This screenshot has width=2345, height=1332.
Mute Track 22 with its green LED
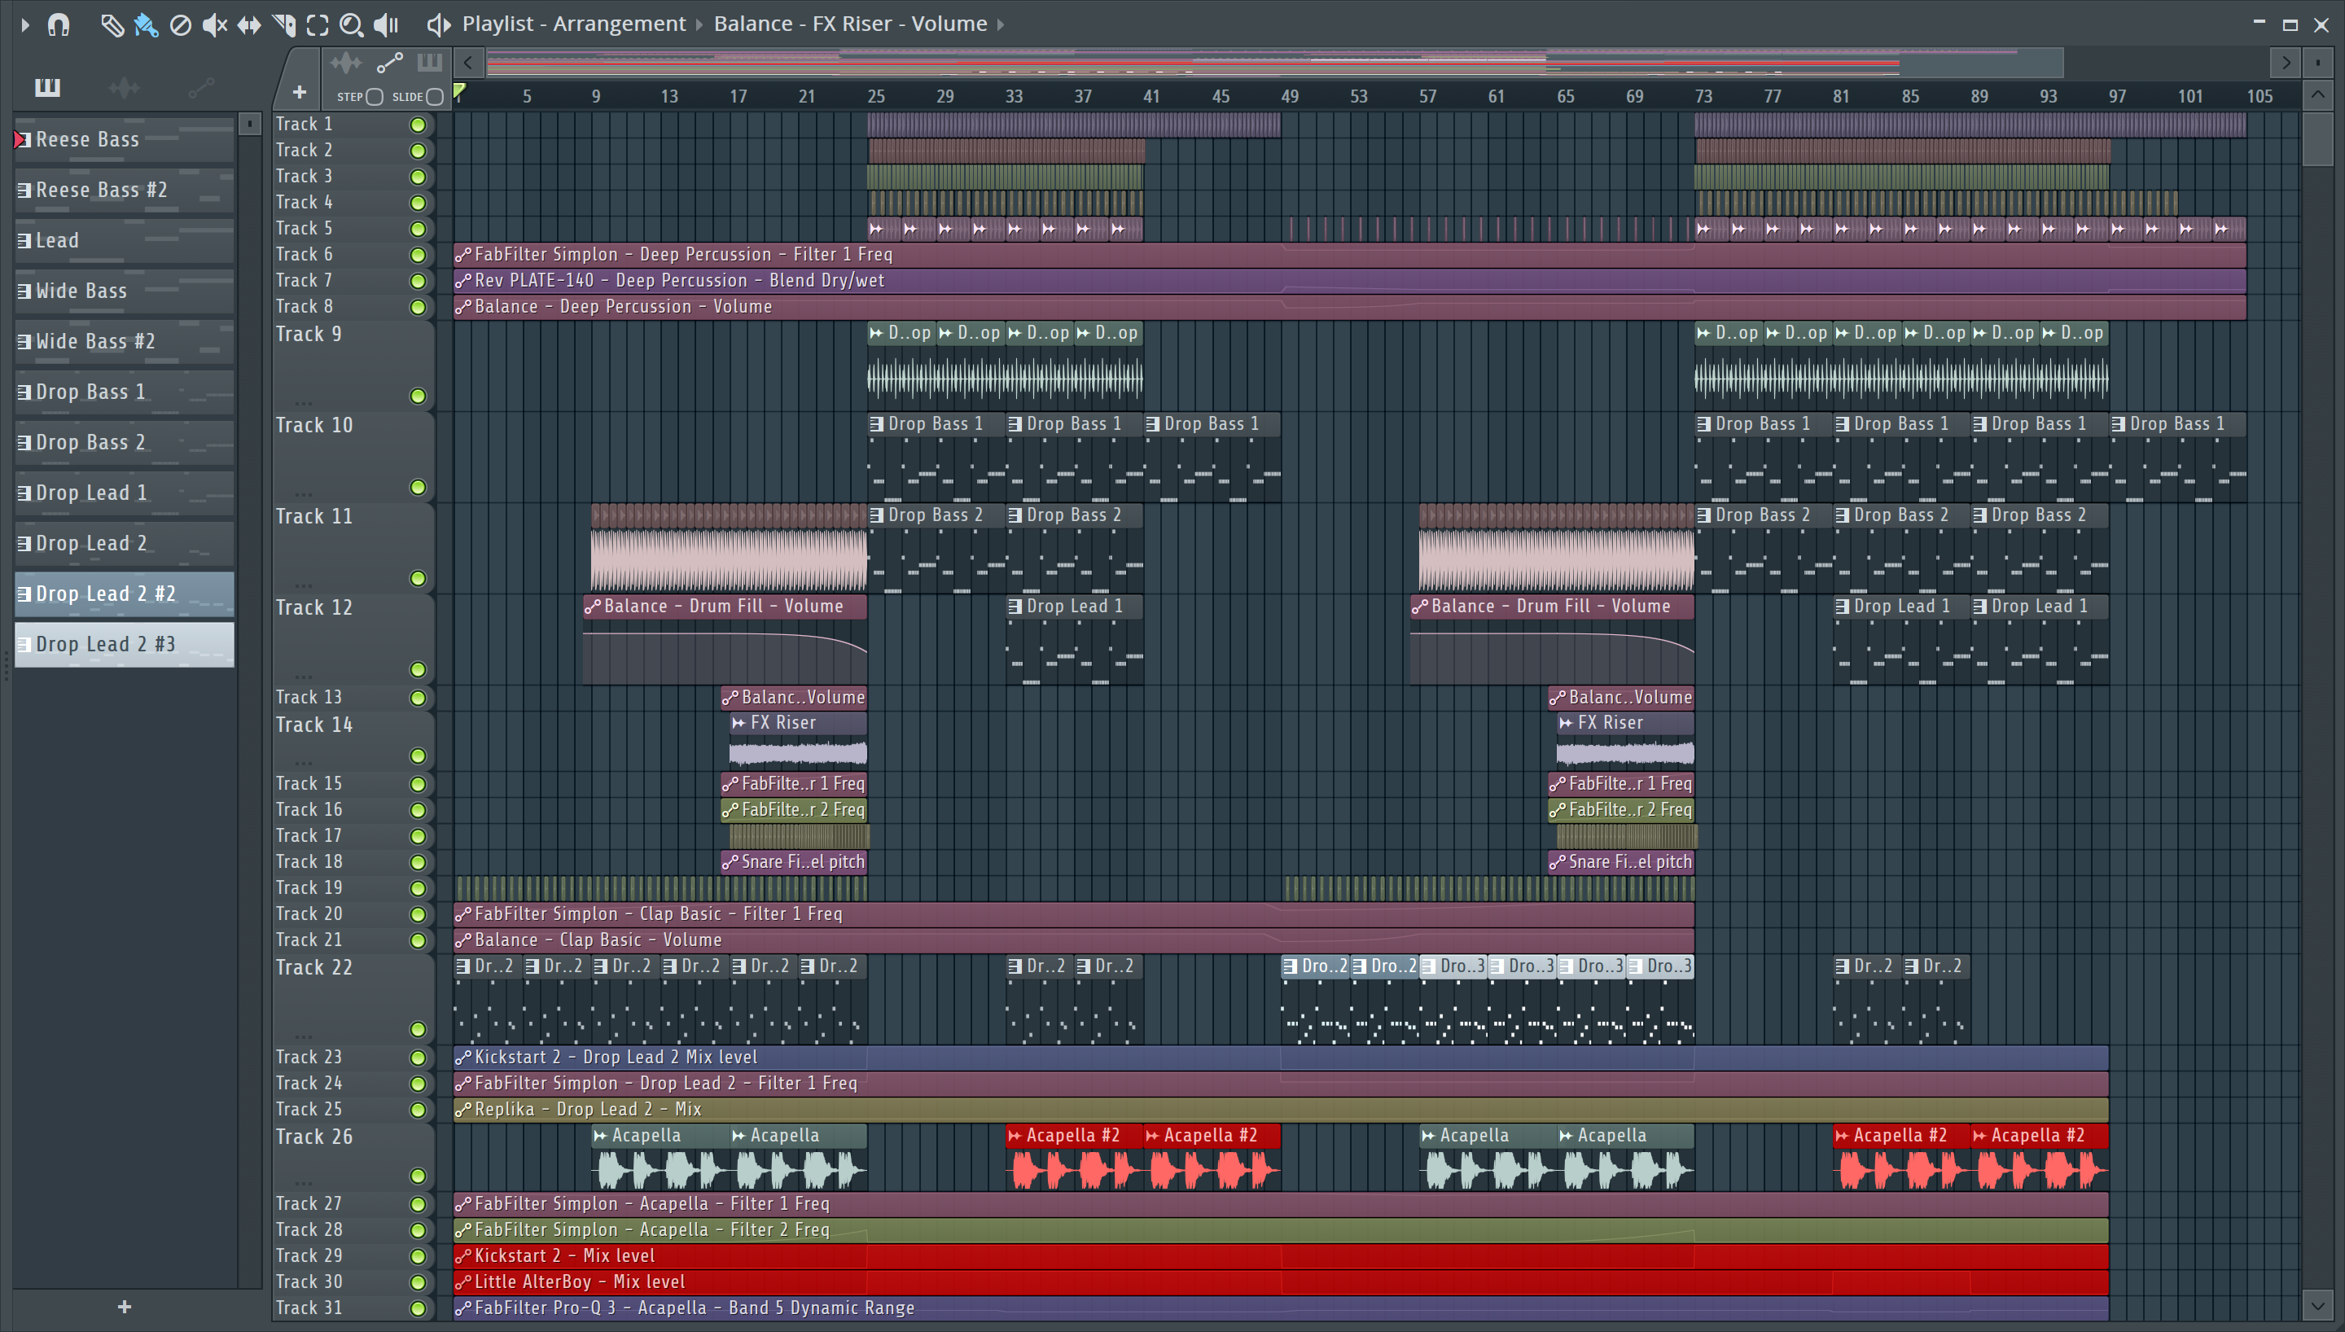(418, 1029)
